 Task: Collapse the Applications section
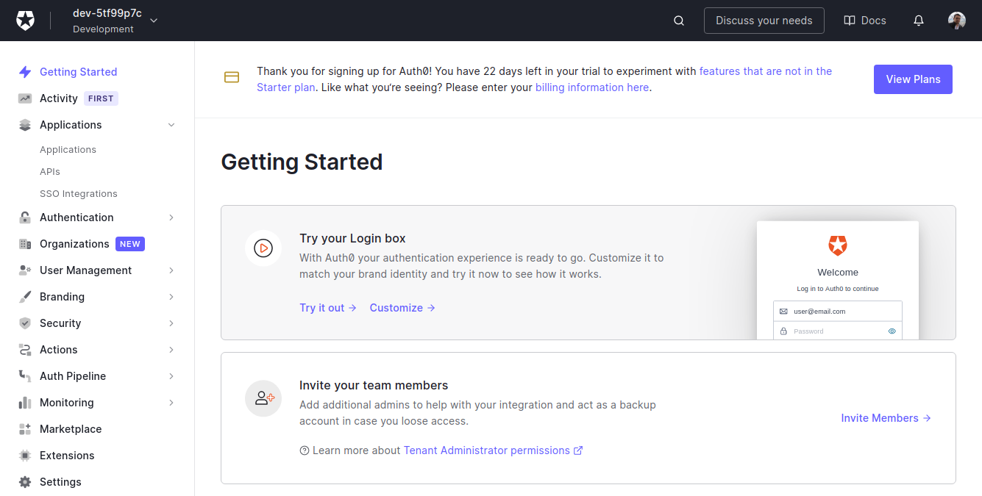[171, 124]
